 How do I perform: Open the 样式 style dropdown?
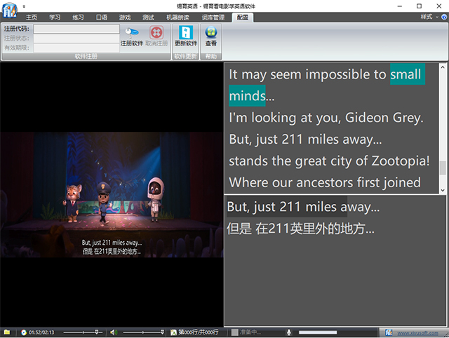tap(429, 17)
